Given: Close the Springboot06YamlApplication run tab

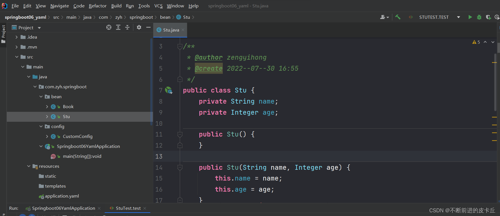Looking at the screenshot, I should (x=99, y=208).
